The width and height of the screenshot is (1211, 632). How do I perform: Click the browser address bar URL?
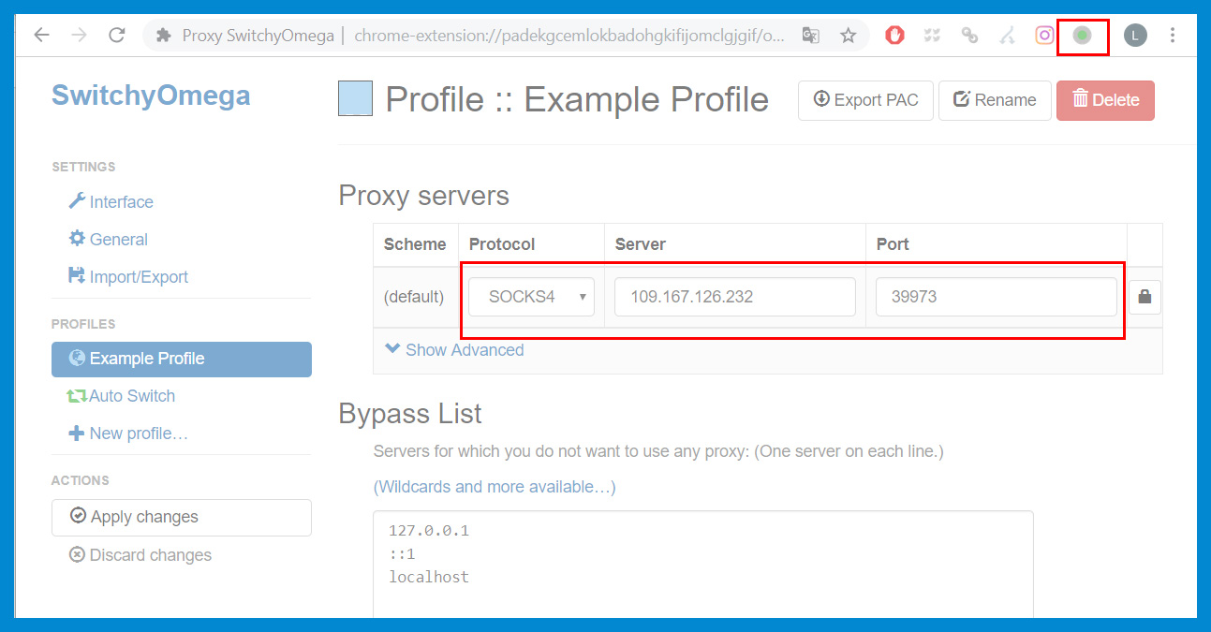[569, 36]
